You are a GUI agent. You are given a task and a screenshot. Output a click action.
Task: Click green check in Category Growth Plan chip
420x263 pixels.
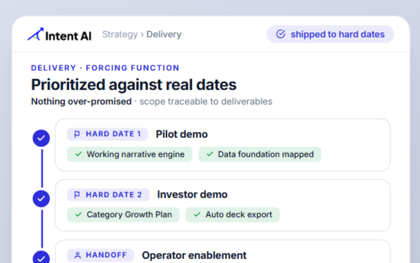click(78, 215)
